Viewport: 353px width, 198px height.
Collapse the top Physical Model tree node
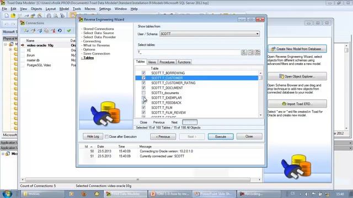click(6, 44)
